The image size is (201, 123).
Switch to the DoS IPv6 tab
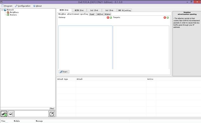(x=95, y=10)
